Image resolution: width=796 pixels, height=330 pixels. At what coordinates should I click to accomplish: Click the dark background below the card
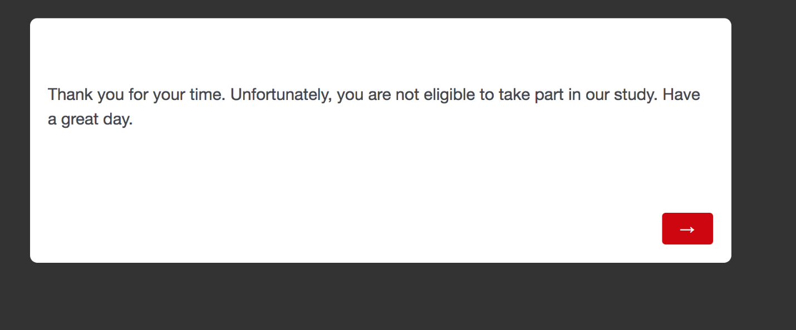(390, 297)
